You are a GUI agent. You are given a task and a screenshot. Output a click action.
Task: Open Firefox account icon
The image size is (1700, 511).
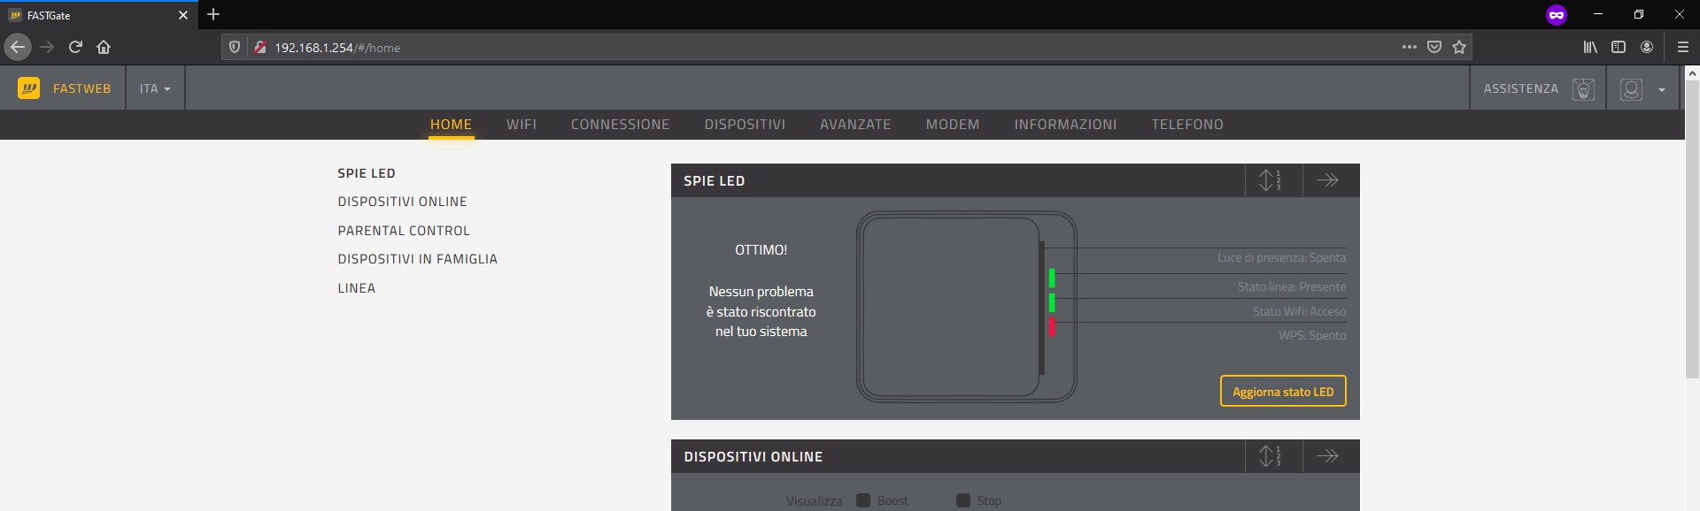pos(1647,47)
